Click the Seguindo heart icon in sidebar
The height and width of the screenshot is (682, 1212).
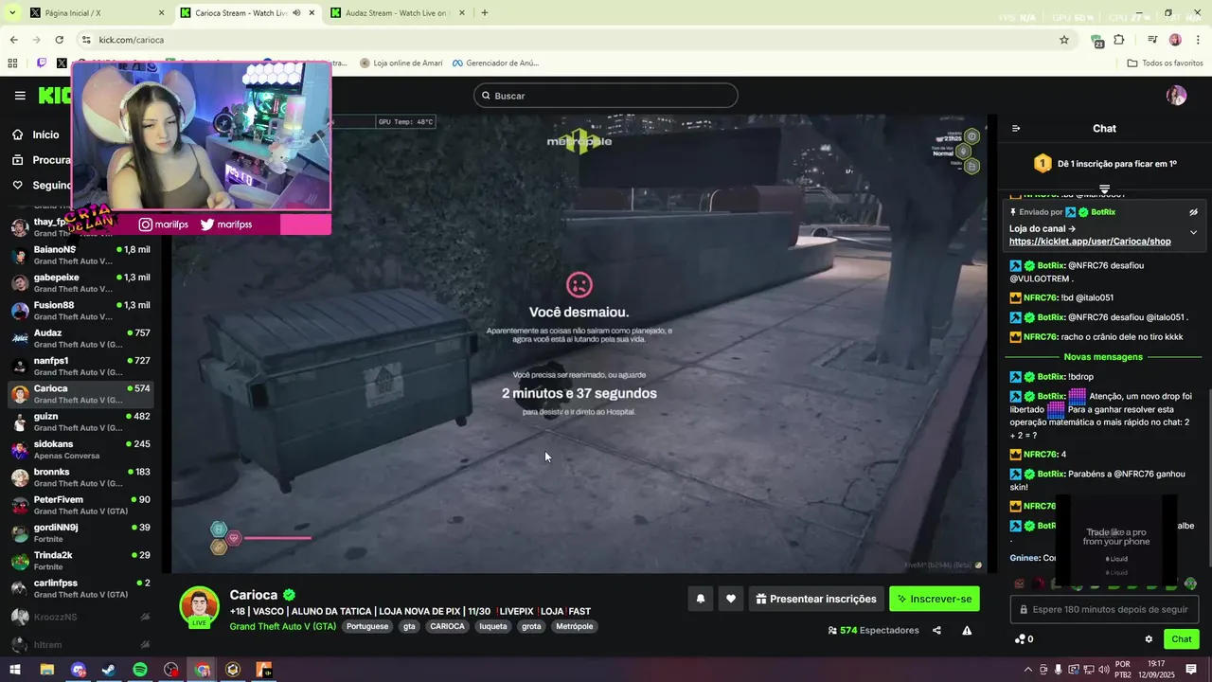click(x=18, y=186)
